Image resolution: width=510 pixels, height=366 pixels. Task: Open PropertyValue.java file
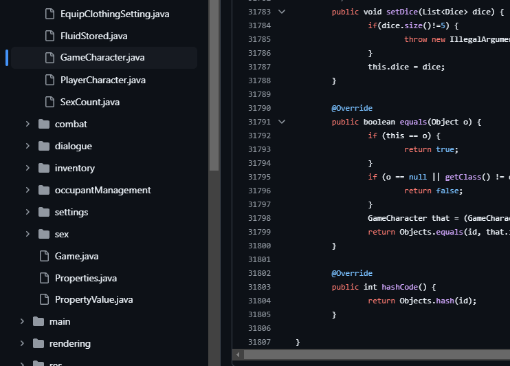[x=93, y=299]
